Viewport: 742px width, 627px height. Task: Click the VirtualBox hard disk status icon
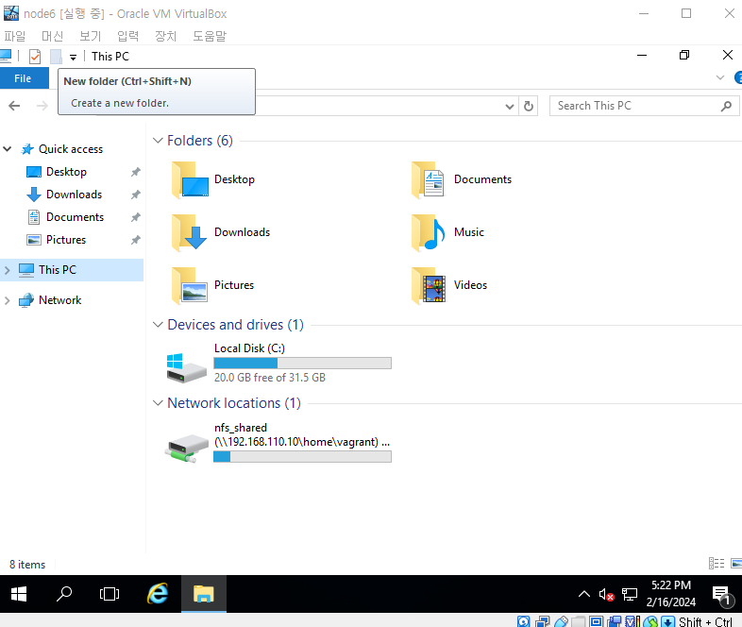(523, 621)
